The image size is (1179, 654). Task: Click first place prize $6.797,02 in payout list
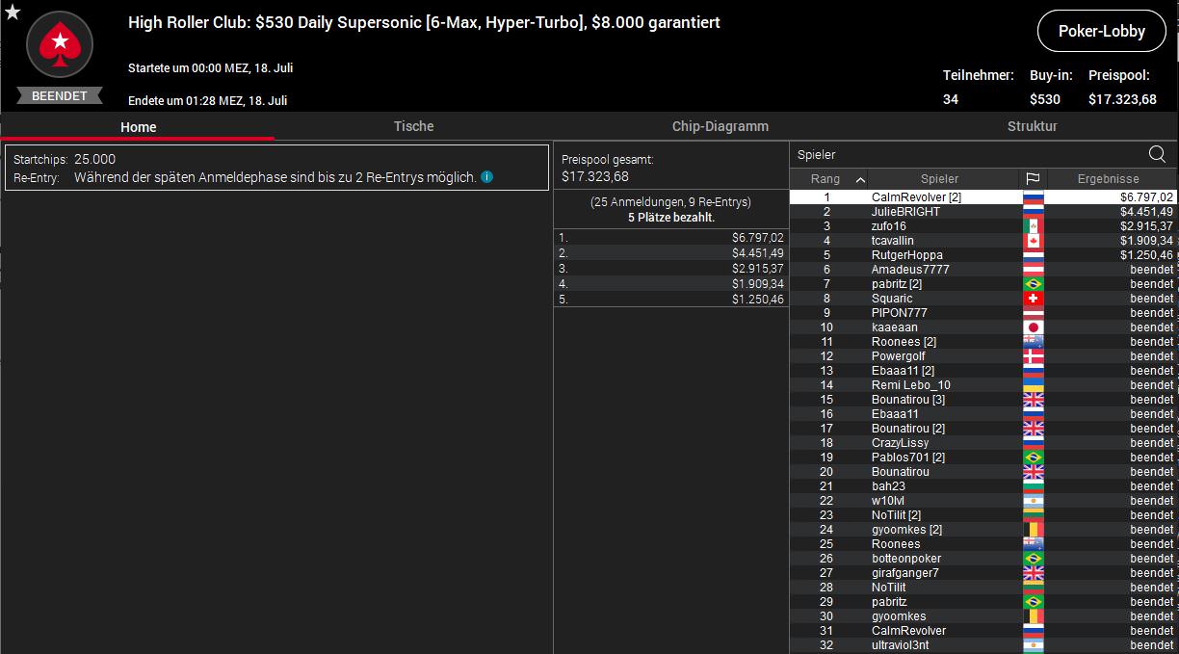[758, 238]
